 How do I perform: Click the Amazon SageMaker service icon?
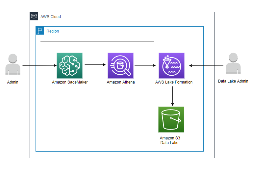(69, 65)
